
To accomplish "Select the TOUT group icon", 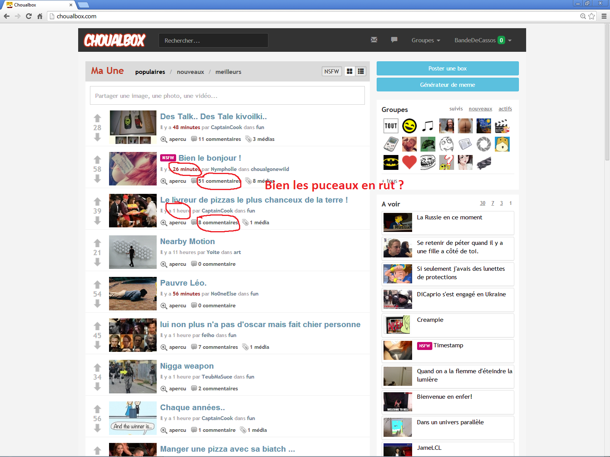I will (391, 126).
